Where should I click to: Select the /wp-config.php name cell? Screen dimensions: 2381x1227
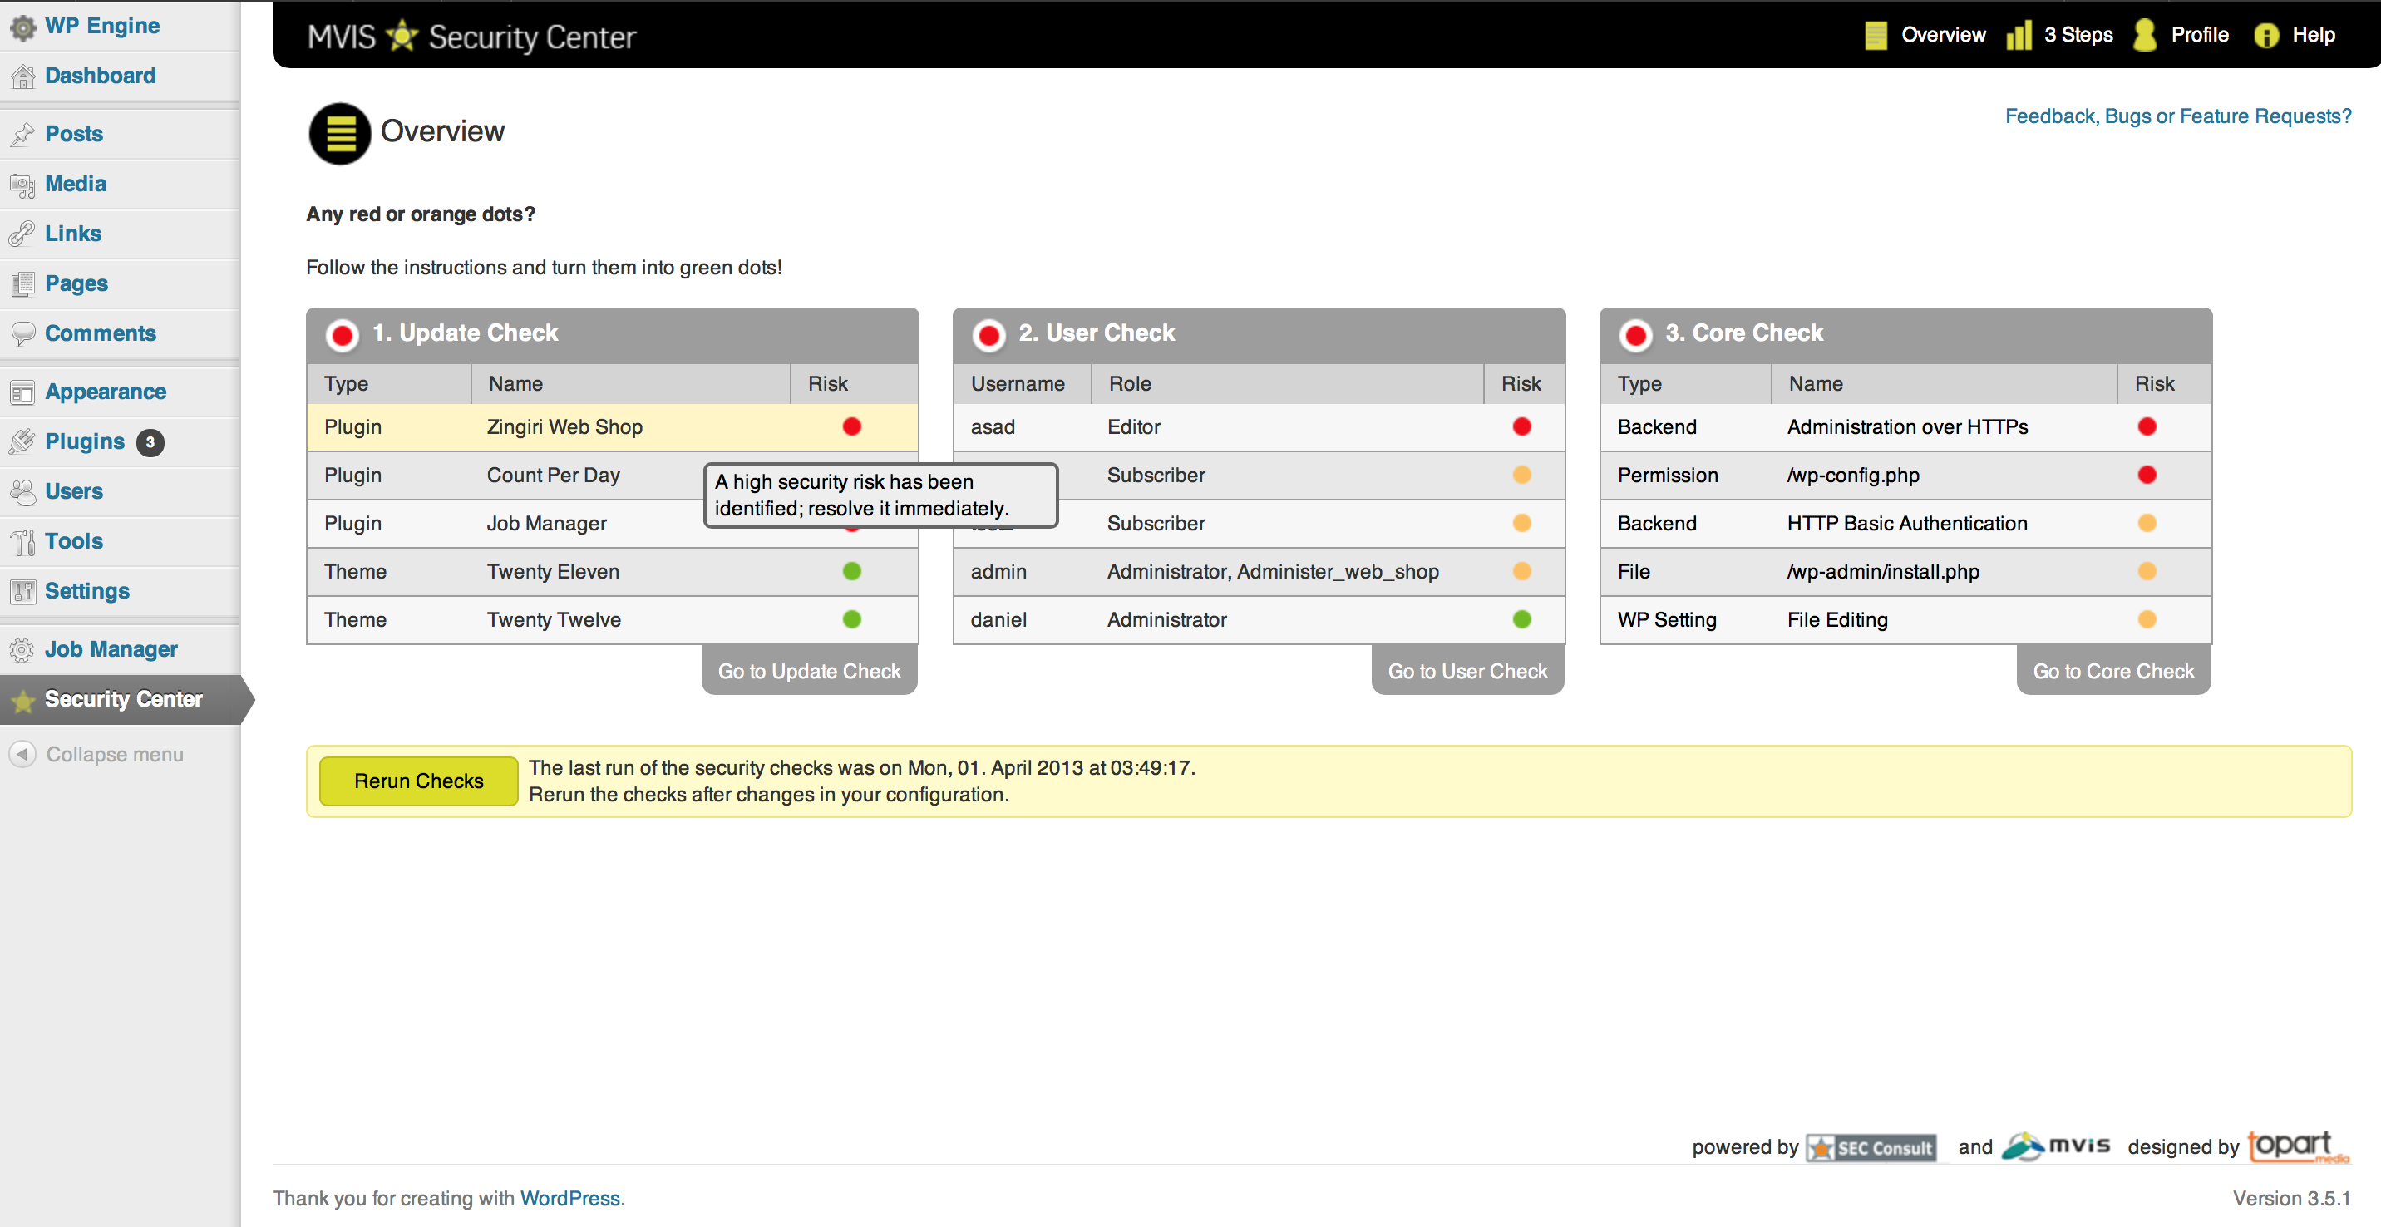tap(1853, 475)
